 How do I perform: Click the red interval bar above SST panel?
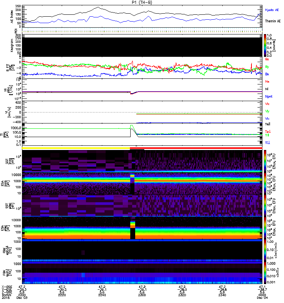[x=196, y=148]
